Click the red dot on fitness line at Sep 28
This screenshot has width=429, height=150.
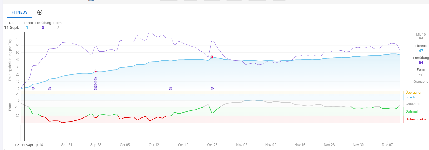pos(96,72)
